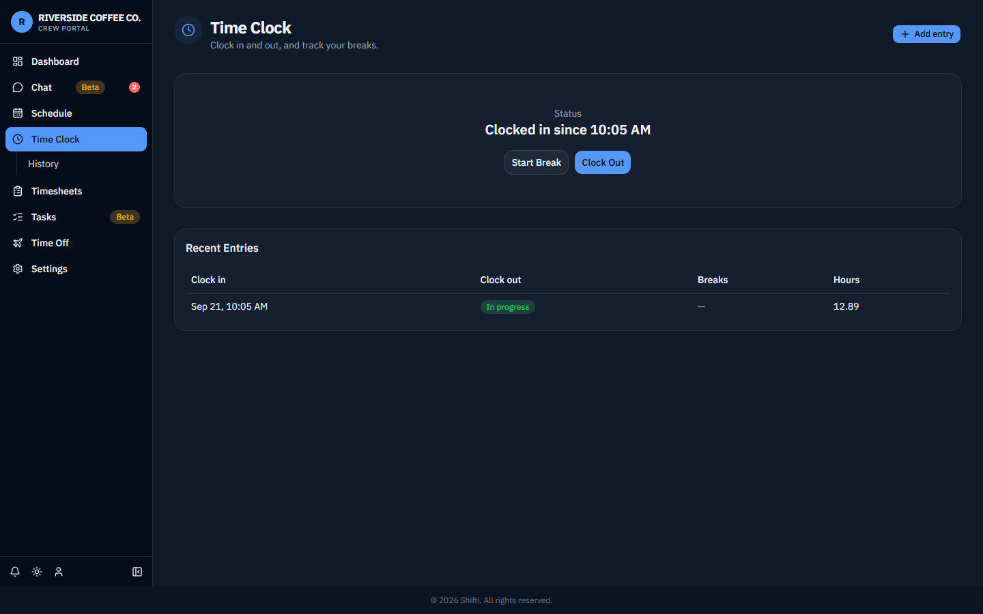Click the Timesheets clipboard icon
The height and width of the screenshot is (614, 983).
[x=18, y=191]
